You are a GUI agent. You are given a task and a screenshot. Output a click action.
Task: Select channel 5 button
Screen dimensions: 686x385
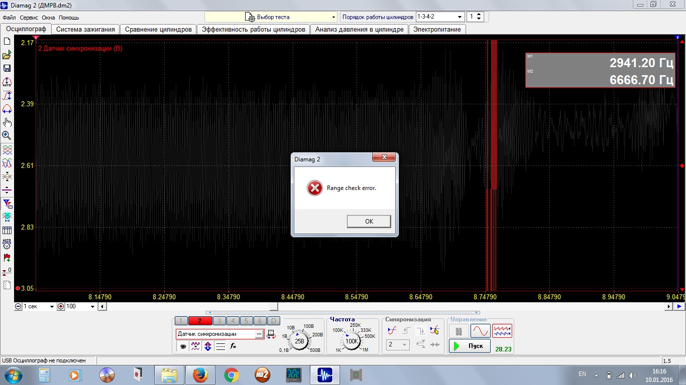pos(246,321)
